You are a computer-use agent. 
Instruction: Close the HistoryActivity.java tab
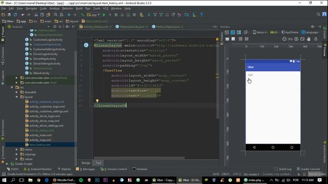pyautogui.click(x=147, y=27)
